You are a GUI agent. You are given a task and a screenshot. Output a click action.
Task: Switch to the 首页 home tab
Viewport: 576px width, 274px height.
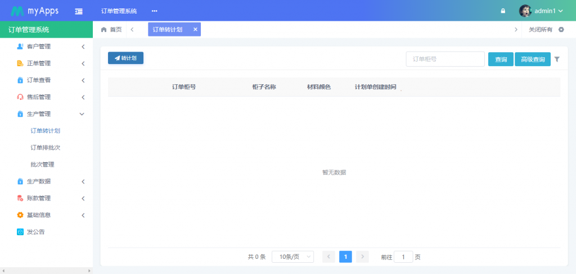coord(111,29)
